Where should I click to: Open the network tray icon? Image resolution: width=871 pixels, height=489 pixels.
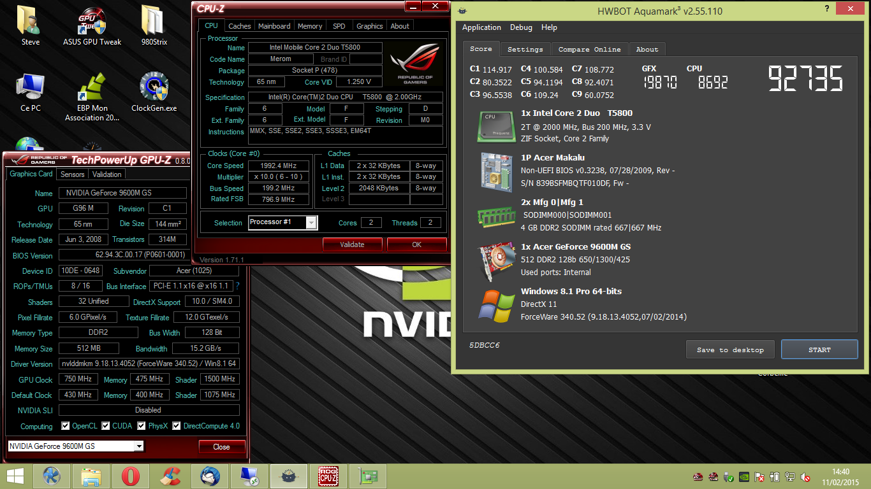(791, 476)
